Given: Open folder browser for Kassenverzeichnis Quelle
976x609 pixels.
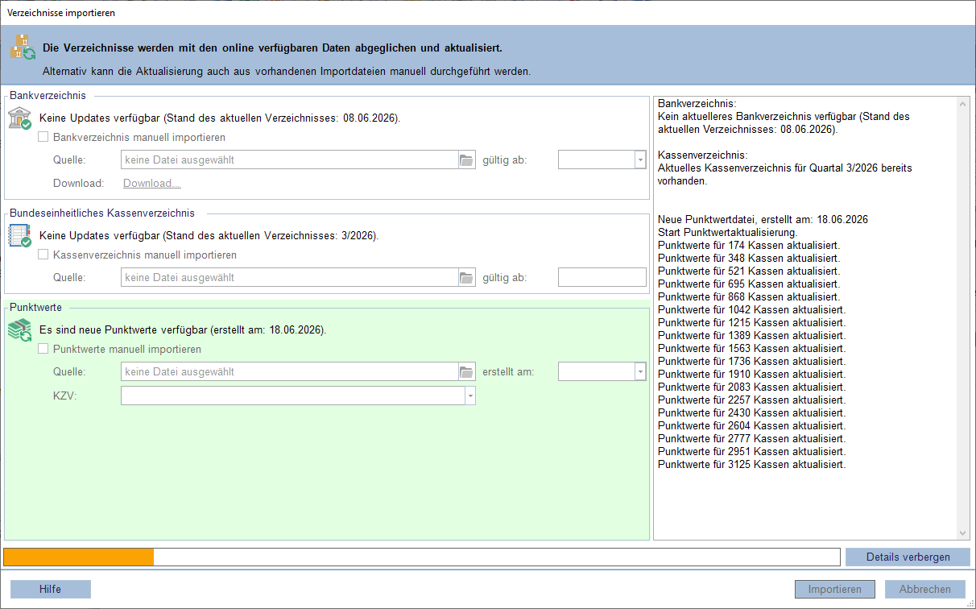Looking at the screenshot, I should 467,277.
